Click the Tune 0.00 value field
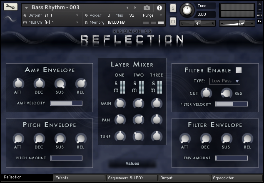Screen dimensions: 264x183 [x=204, y=15]
